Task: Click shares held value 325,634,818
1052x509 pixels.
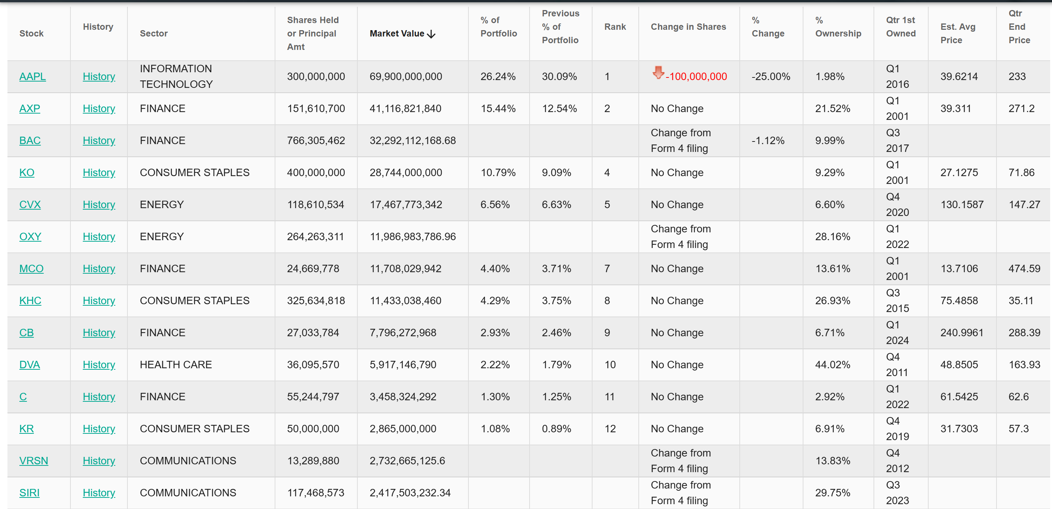Action: coord(316,301)
